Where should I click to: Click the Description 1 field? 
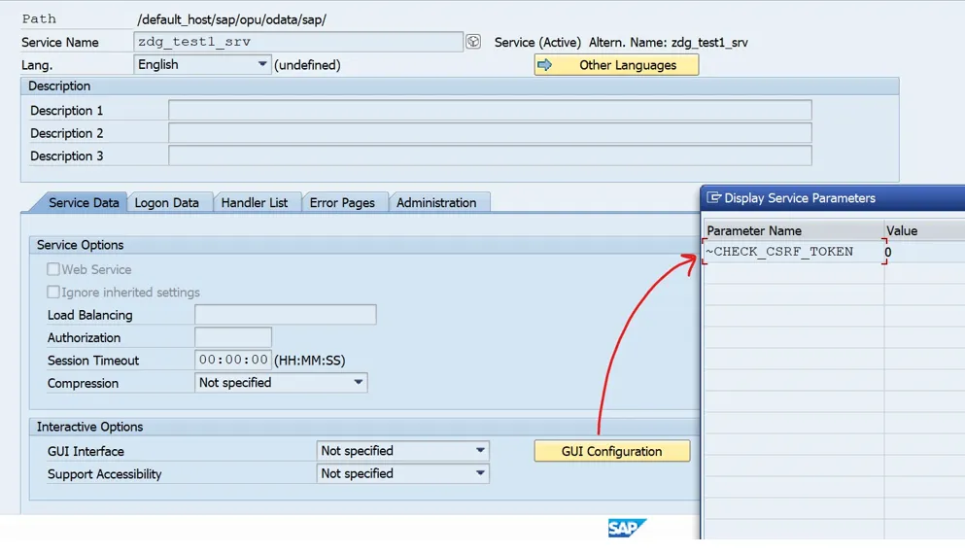coord(490,110)
